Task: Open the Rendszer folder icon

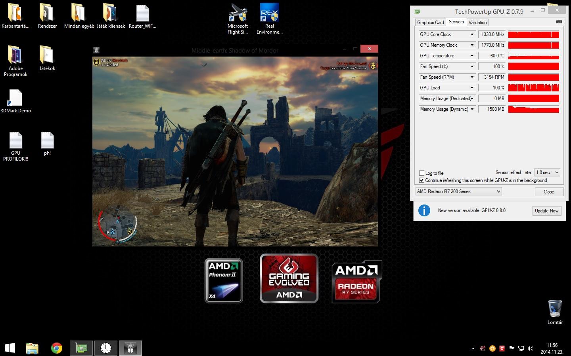Action: (x=47, y=16)
